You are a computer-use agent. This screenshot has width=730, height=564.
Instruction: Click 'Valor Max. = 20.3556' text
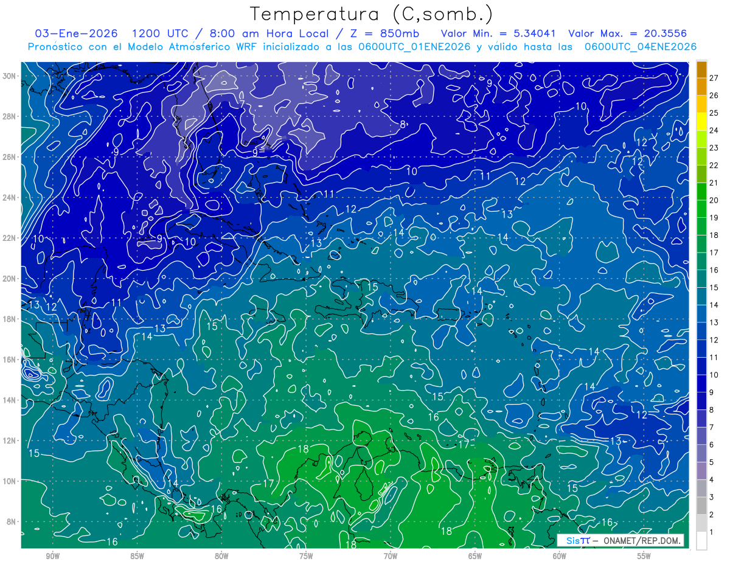(x=628, y=33)
